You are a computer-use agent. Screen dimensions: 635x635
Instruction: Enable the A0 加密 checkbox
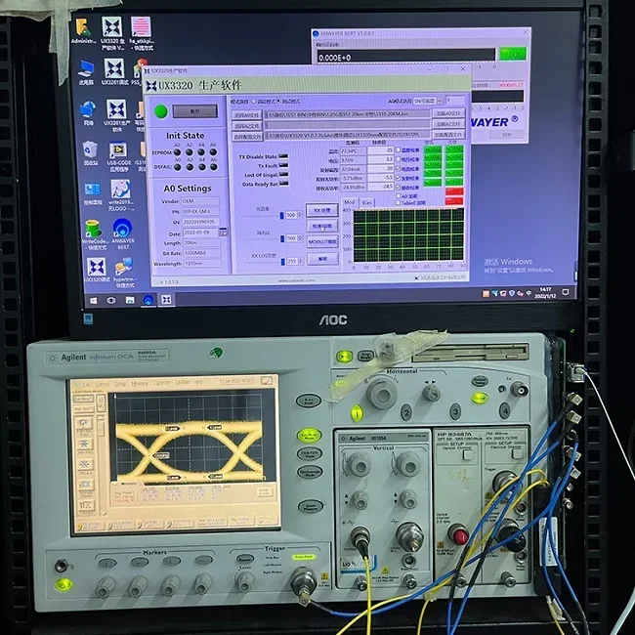399,196
